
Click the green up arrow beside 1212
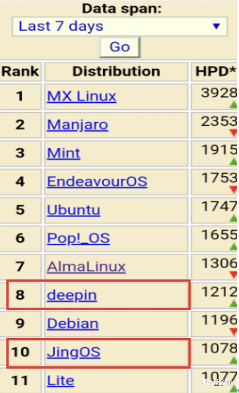coord(233,304)
